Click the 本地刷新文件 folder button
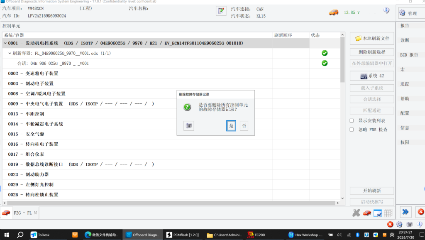 (x=372, y=39)
